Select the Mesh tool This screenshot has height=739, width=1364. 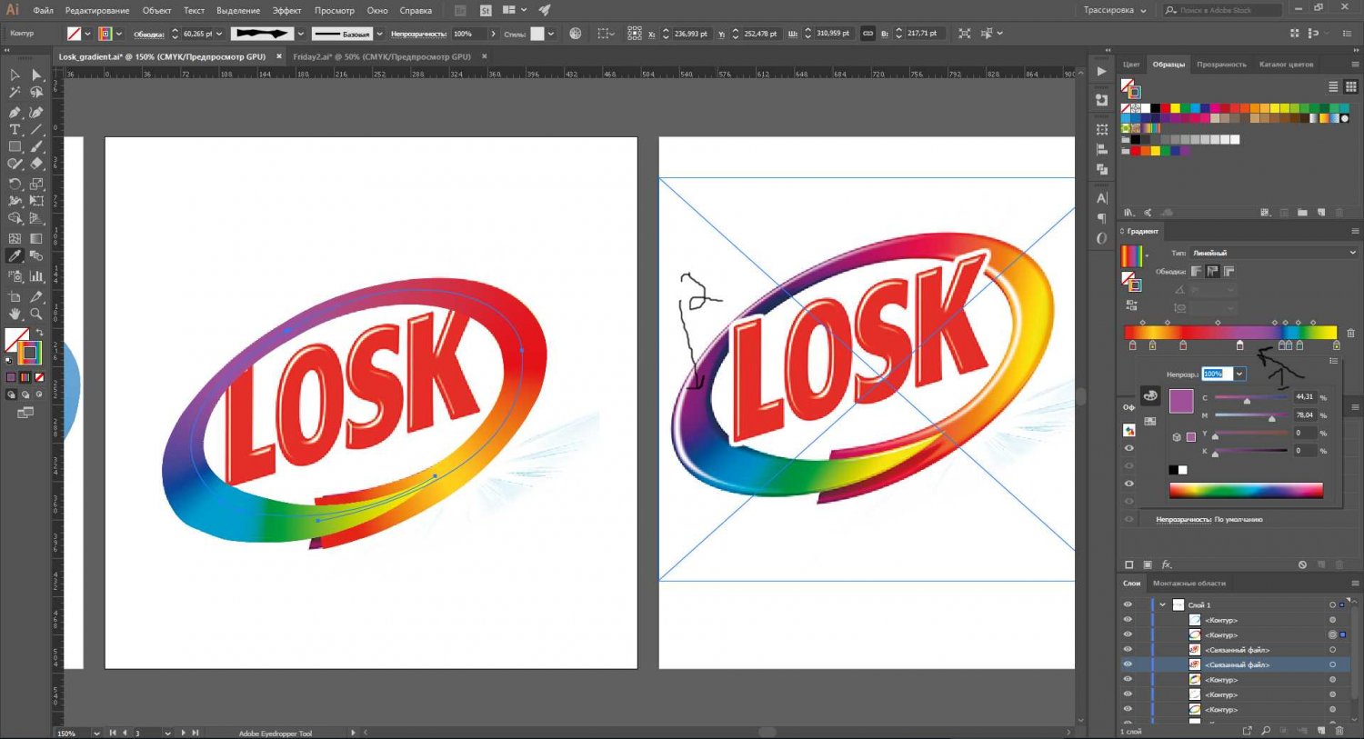(15, 238)
